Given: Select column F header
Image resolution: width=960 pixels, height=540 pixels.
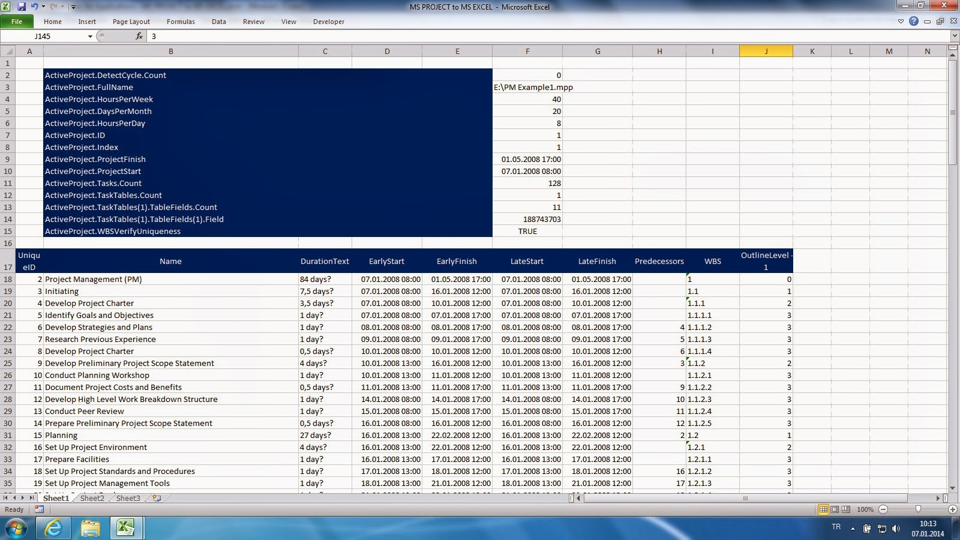Looking at the screenshot, I should [527, 52].
